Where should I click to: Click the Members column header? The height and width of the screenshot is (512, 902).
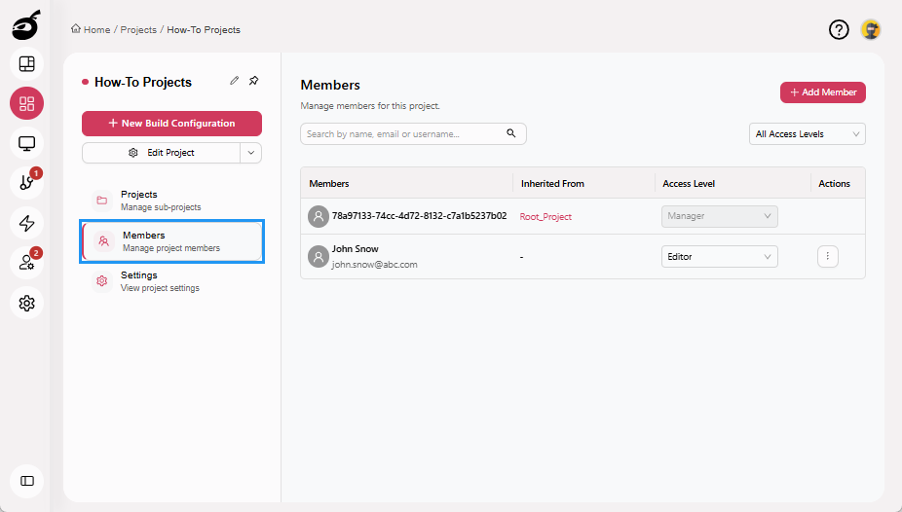coord(329,183)
